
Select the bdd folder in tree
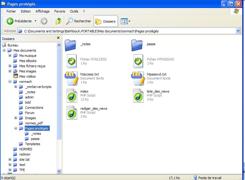[x=28, y=102]
